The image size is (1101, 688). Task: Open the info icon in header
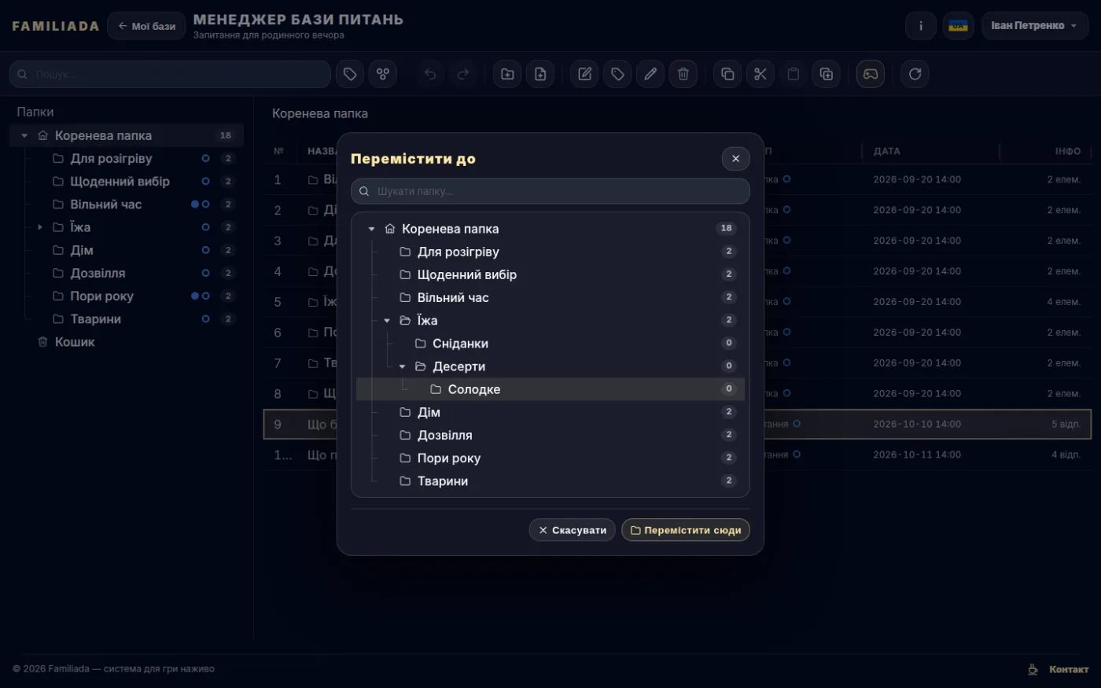[x=921, y=26]
